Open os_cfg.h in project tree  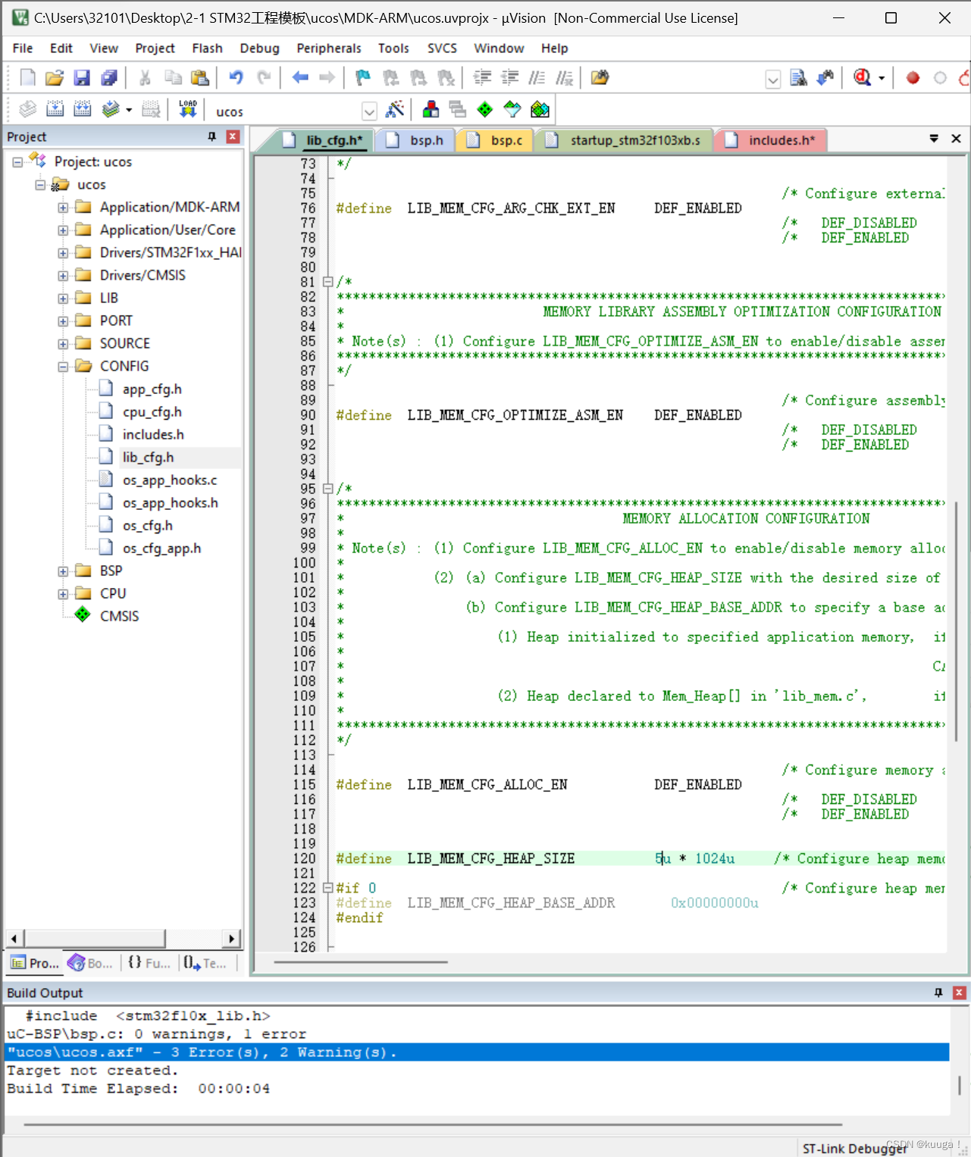[x=148, y=526]
